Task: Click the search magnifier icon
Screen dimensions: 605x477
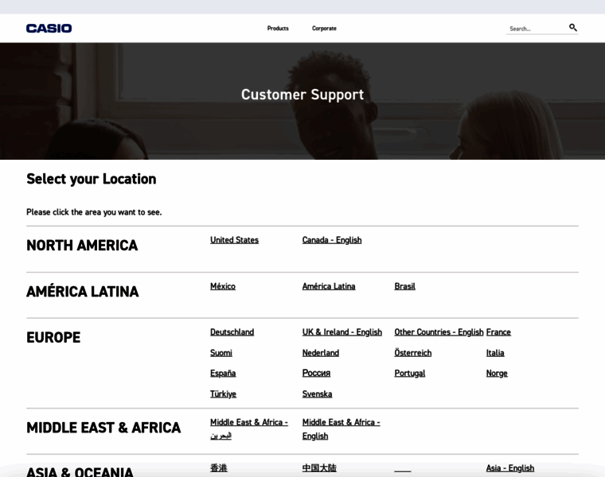Action: [x=573, y=27]
